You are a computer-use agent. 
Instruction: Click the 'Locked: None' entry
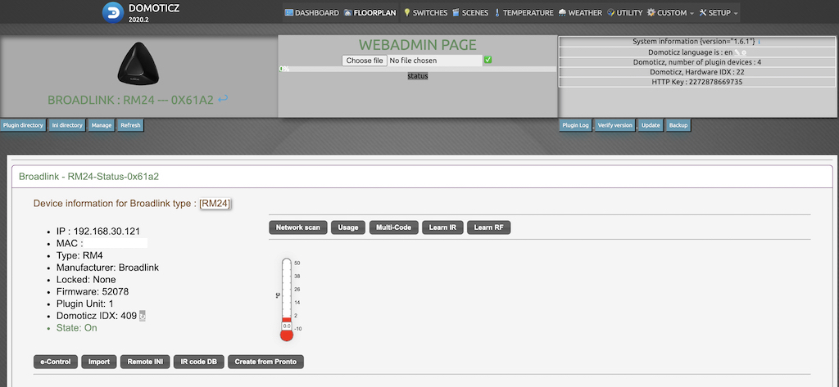point(85,280)
